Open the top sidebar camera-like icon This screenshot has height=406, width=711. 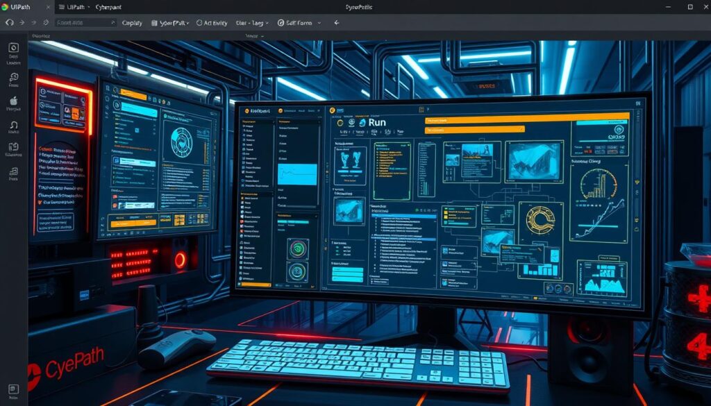coord(14,48)
